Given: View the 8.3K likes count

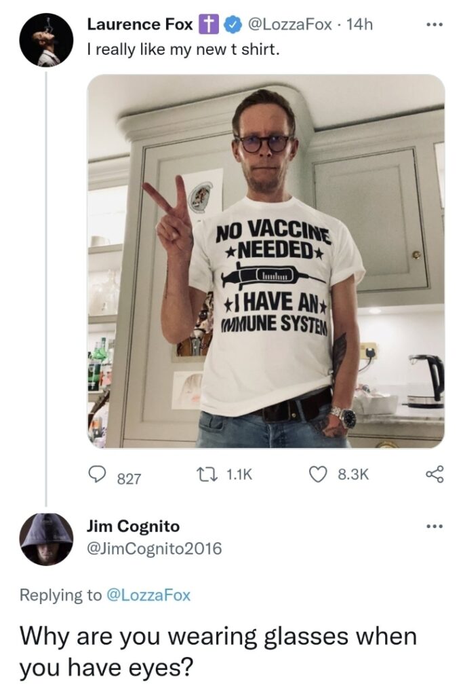Looking at the screenshot, I should click(353, 474).
